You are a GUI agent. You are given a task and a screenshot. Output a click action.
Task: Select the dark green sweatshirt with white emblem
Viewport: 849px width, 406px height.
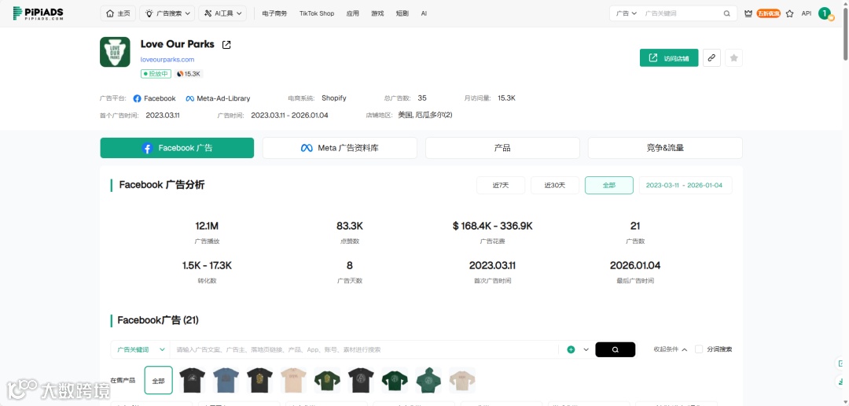(x=395, y=381)
